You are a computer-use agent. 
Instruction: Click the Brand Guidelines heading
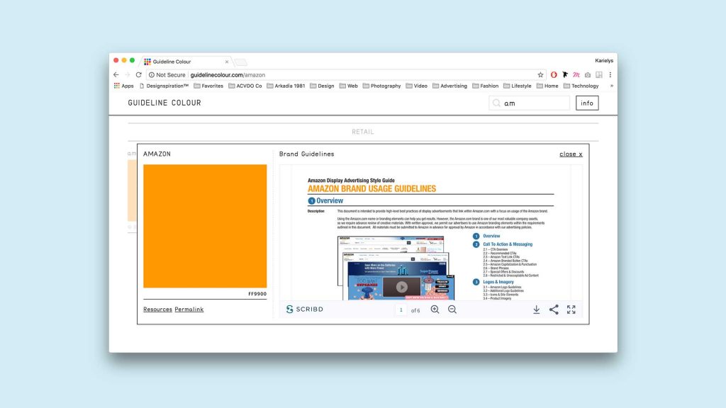[306, 154]
